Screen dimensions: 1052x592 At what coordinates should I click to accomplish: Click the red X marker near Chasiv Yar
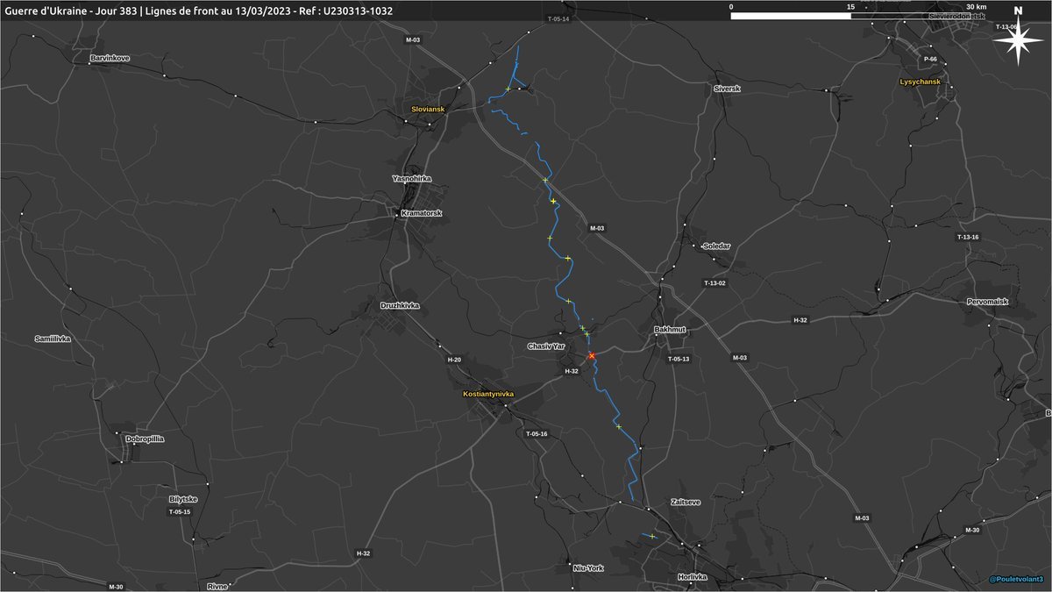(x=592, y=355)
